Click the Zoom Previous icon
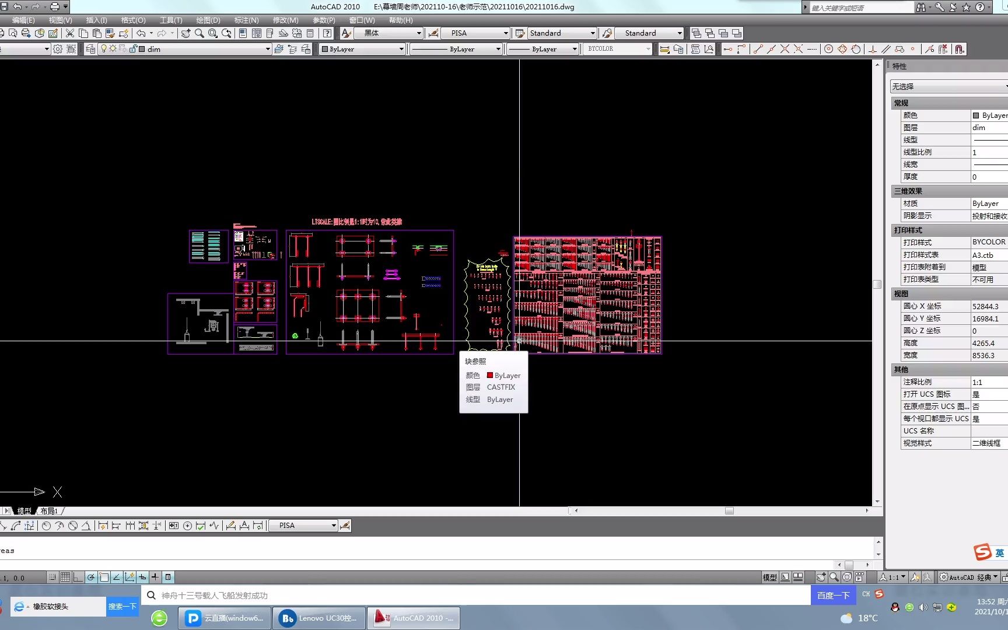The image size is (1008, 630). [x=227, y=33]
